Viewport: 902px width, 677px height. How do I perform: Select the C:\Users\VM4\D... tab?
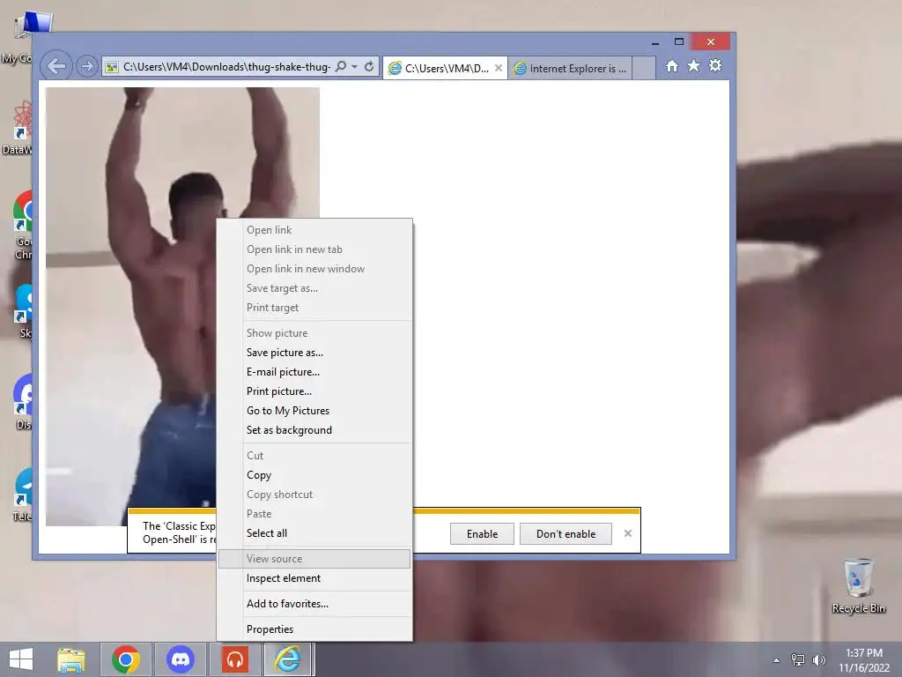coord(444,68)
